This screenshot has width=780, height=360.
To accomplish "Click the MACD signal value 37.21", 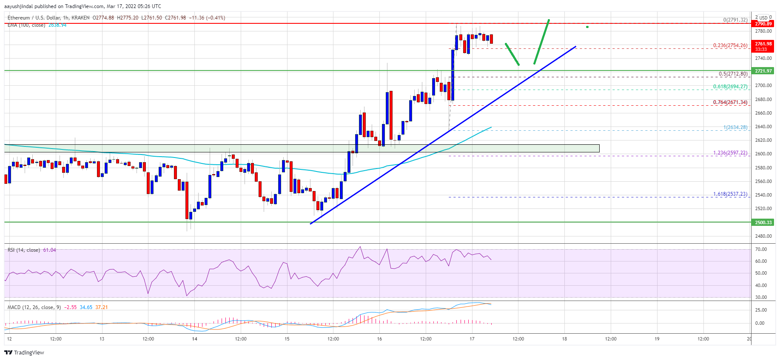I will tap(102, 307).
